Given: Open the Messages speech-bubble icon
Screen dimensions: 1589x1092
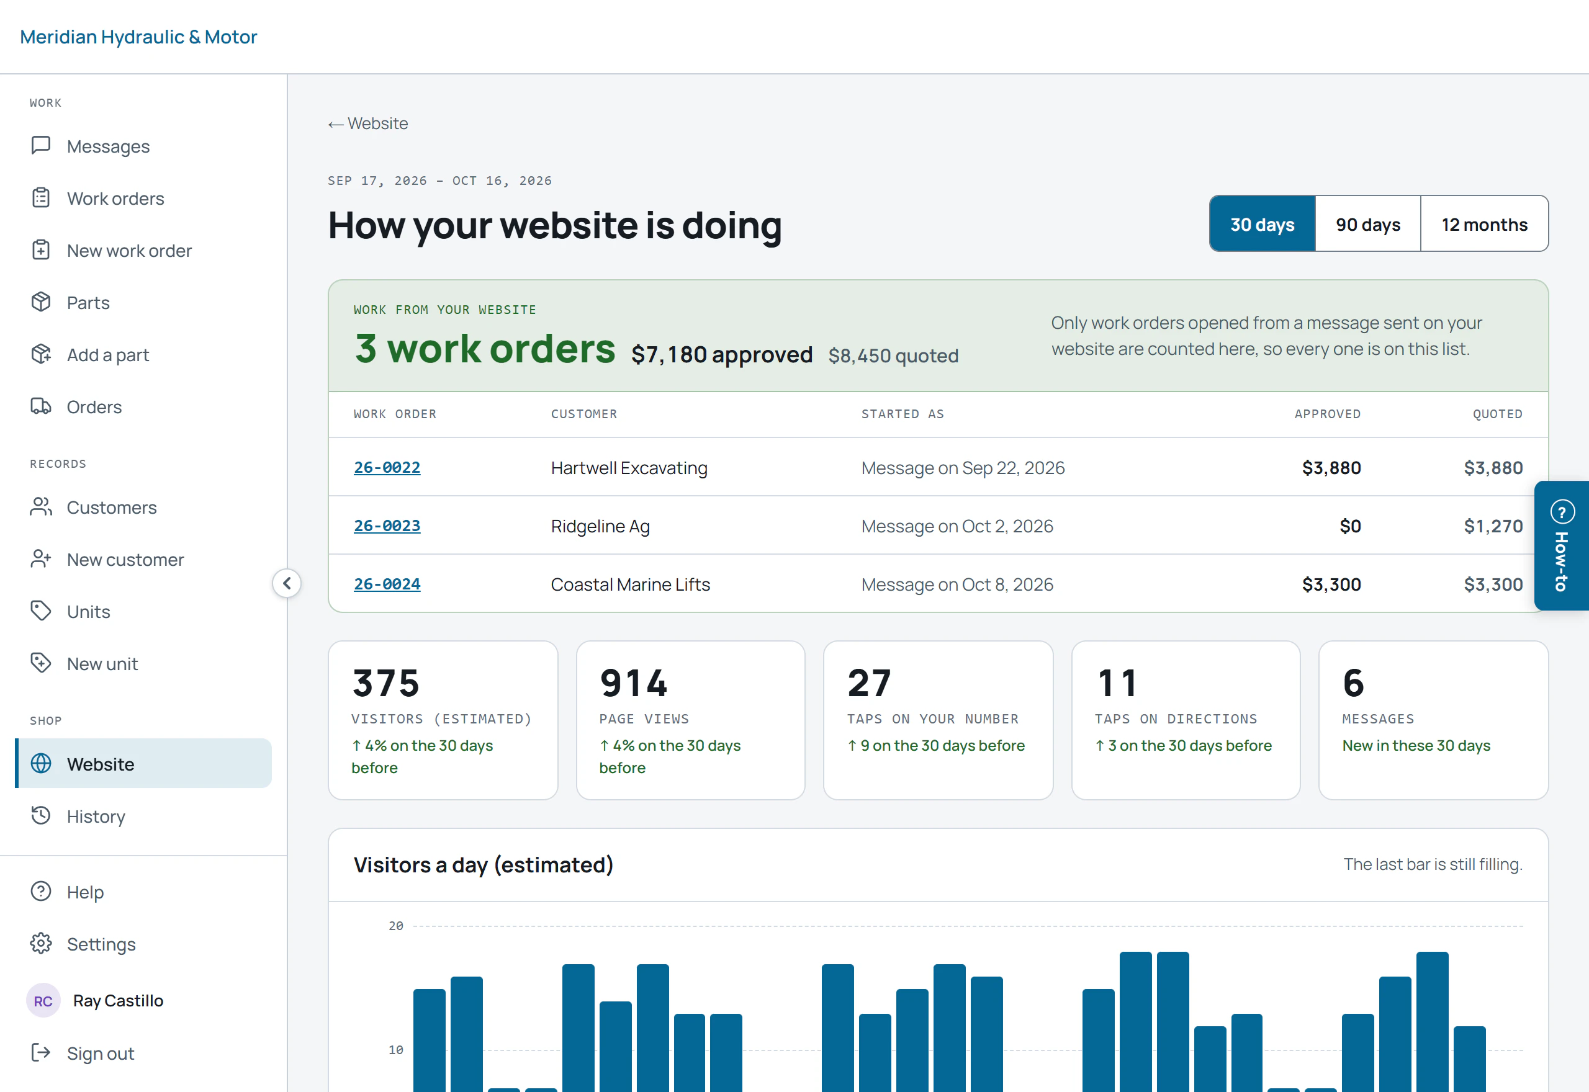Looking at the screenshot, I should coord(41,146).
